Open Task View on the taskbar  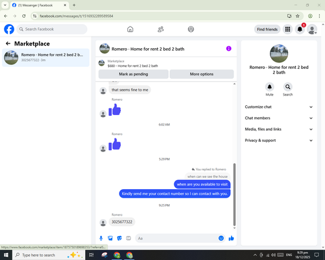(92, 255)
